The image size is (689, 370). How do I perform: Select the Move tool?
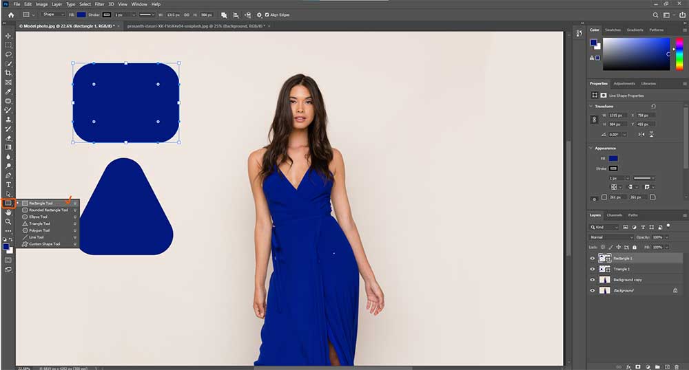coord(8,36)
